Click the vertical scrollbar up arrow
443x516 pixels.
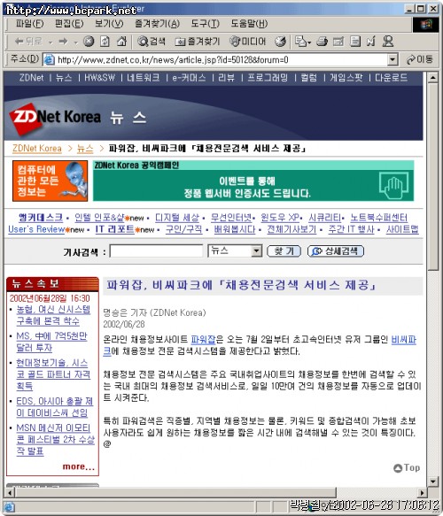(x=433, y=78)
